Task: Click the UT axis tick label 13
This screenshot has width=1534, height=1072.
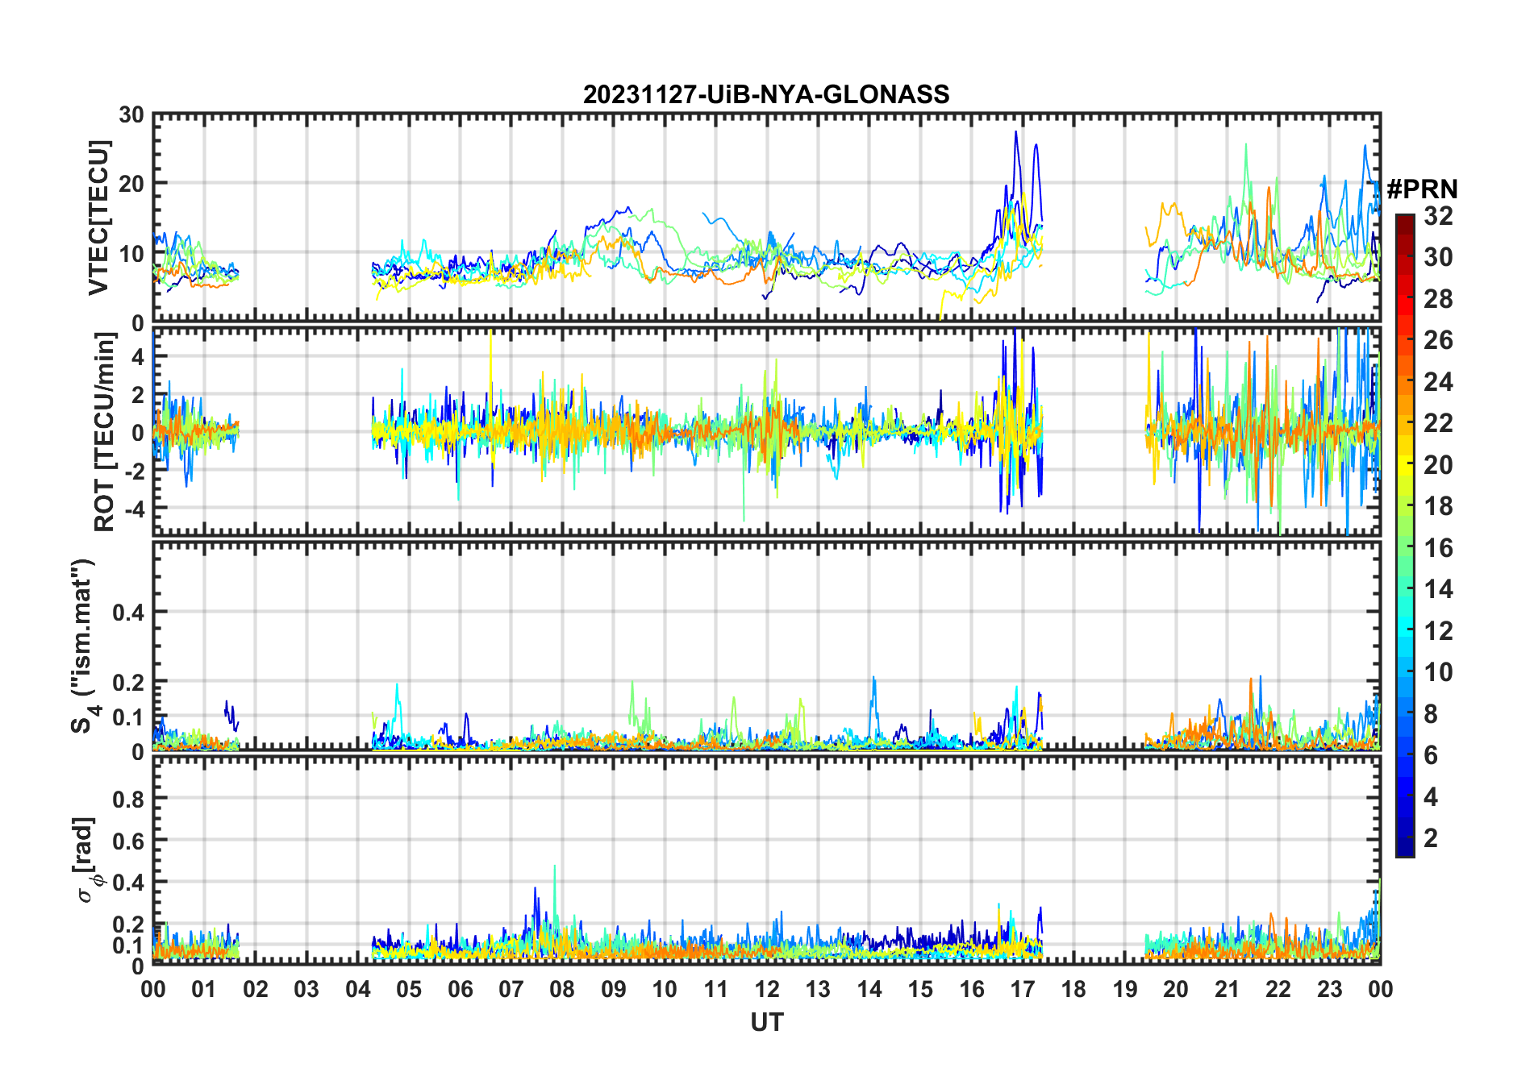Action: 818,989
